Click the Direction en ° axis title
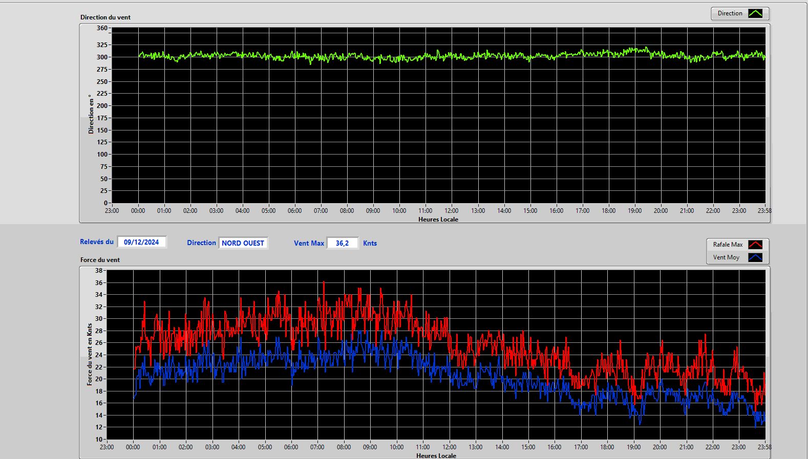 point(91,114)
